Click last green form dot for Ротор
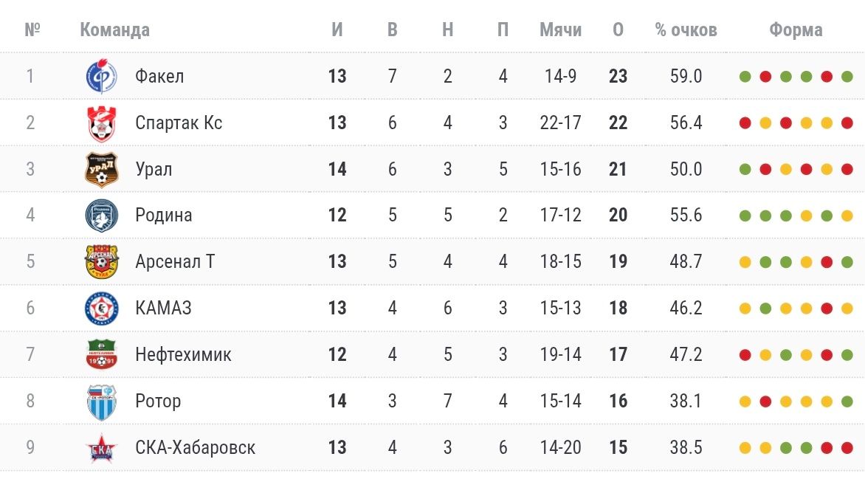 (x=847, y=402)
